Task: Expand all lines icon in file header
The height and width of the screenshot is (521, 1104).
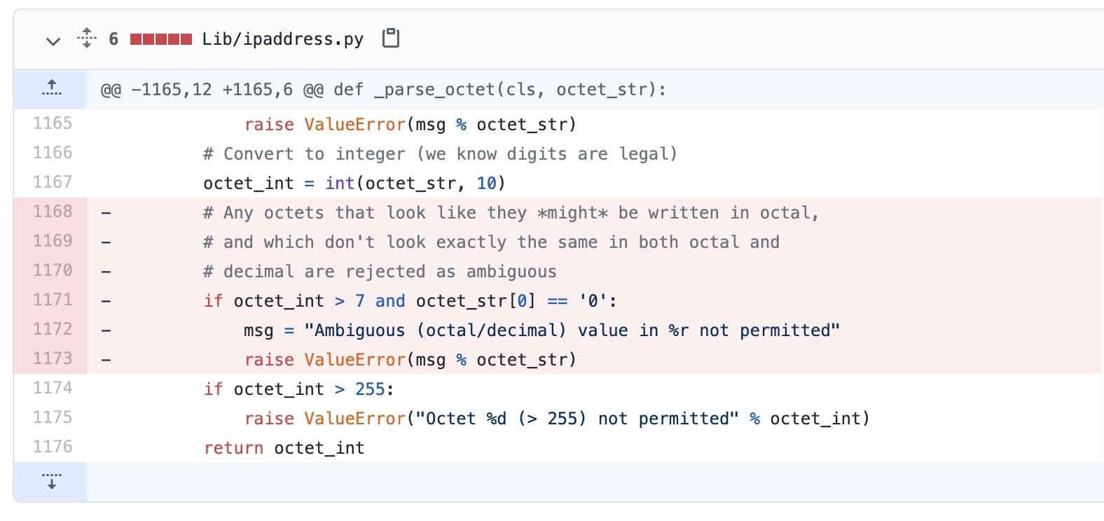Action: tap(86, 38)
